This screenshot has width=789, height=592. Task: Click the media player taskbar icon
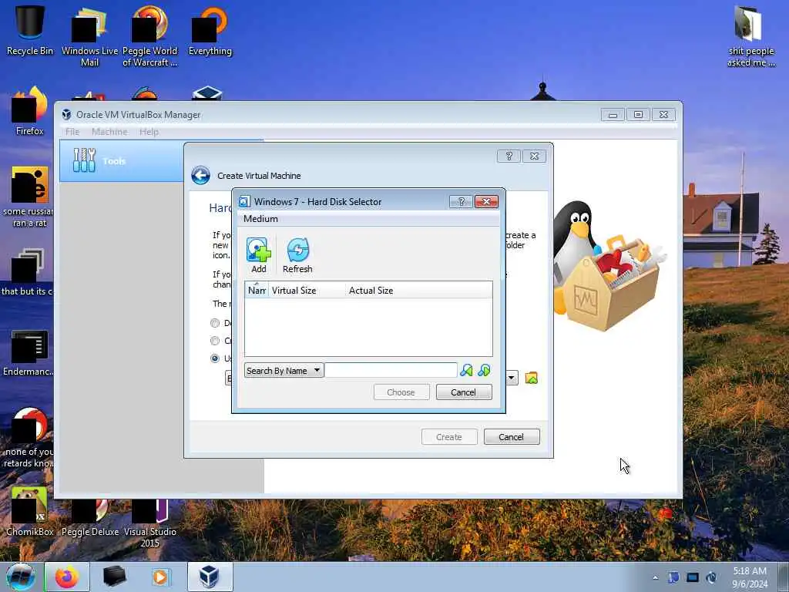[x=160, y=577]
